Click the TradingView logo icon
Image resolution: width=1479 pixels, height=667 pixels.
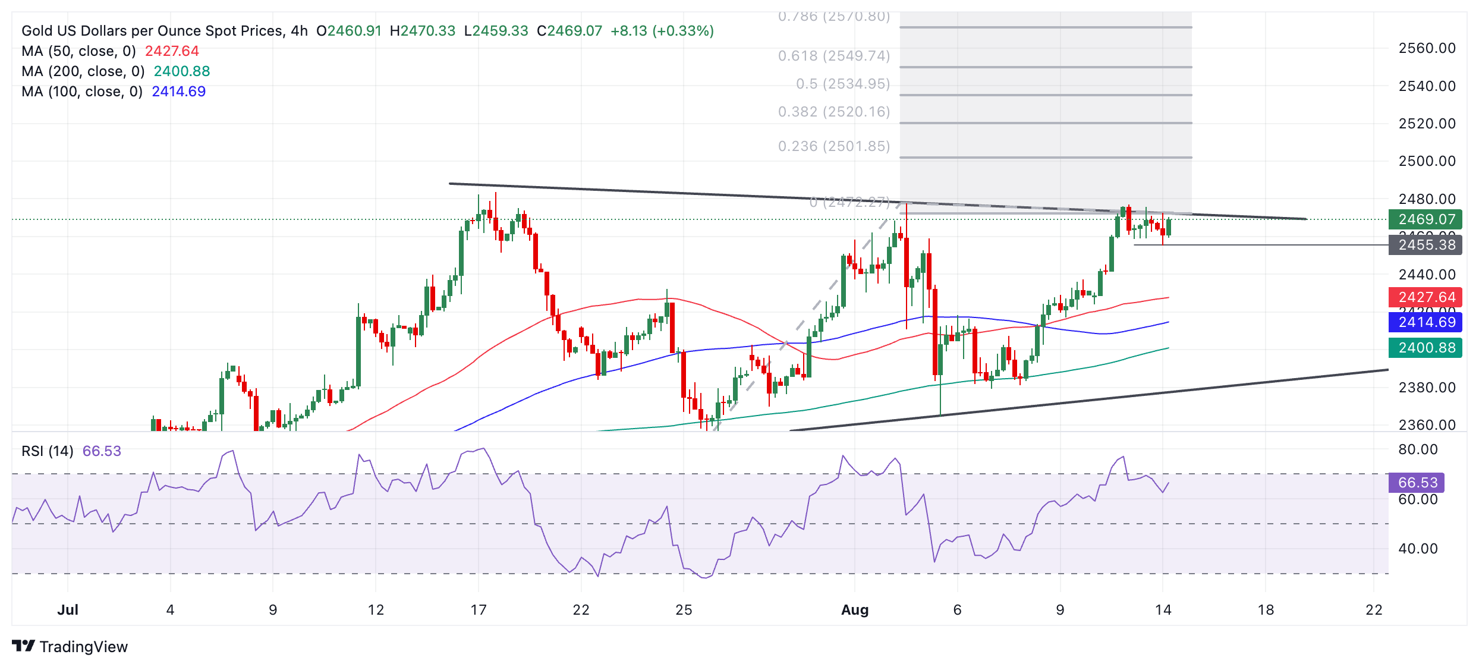24,646
